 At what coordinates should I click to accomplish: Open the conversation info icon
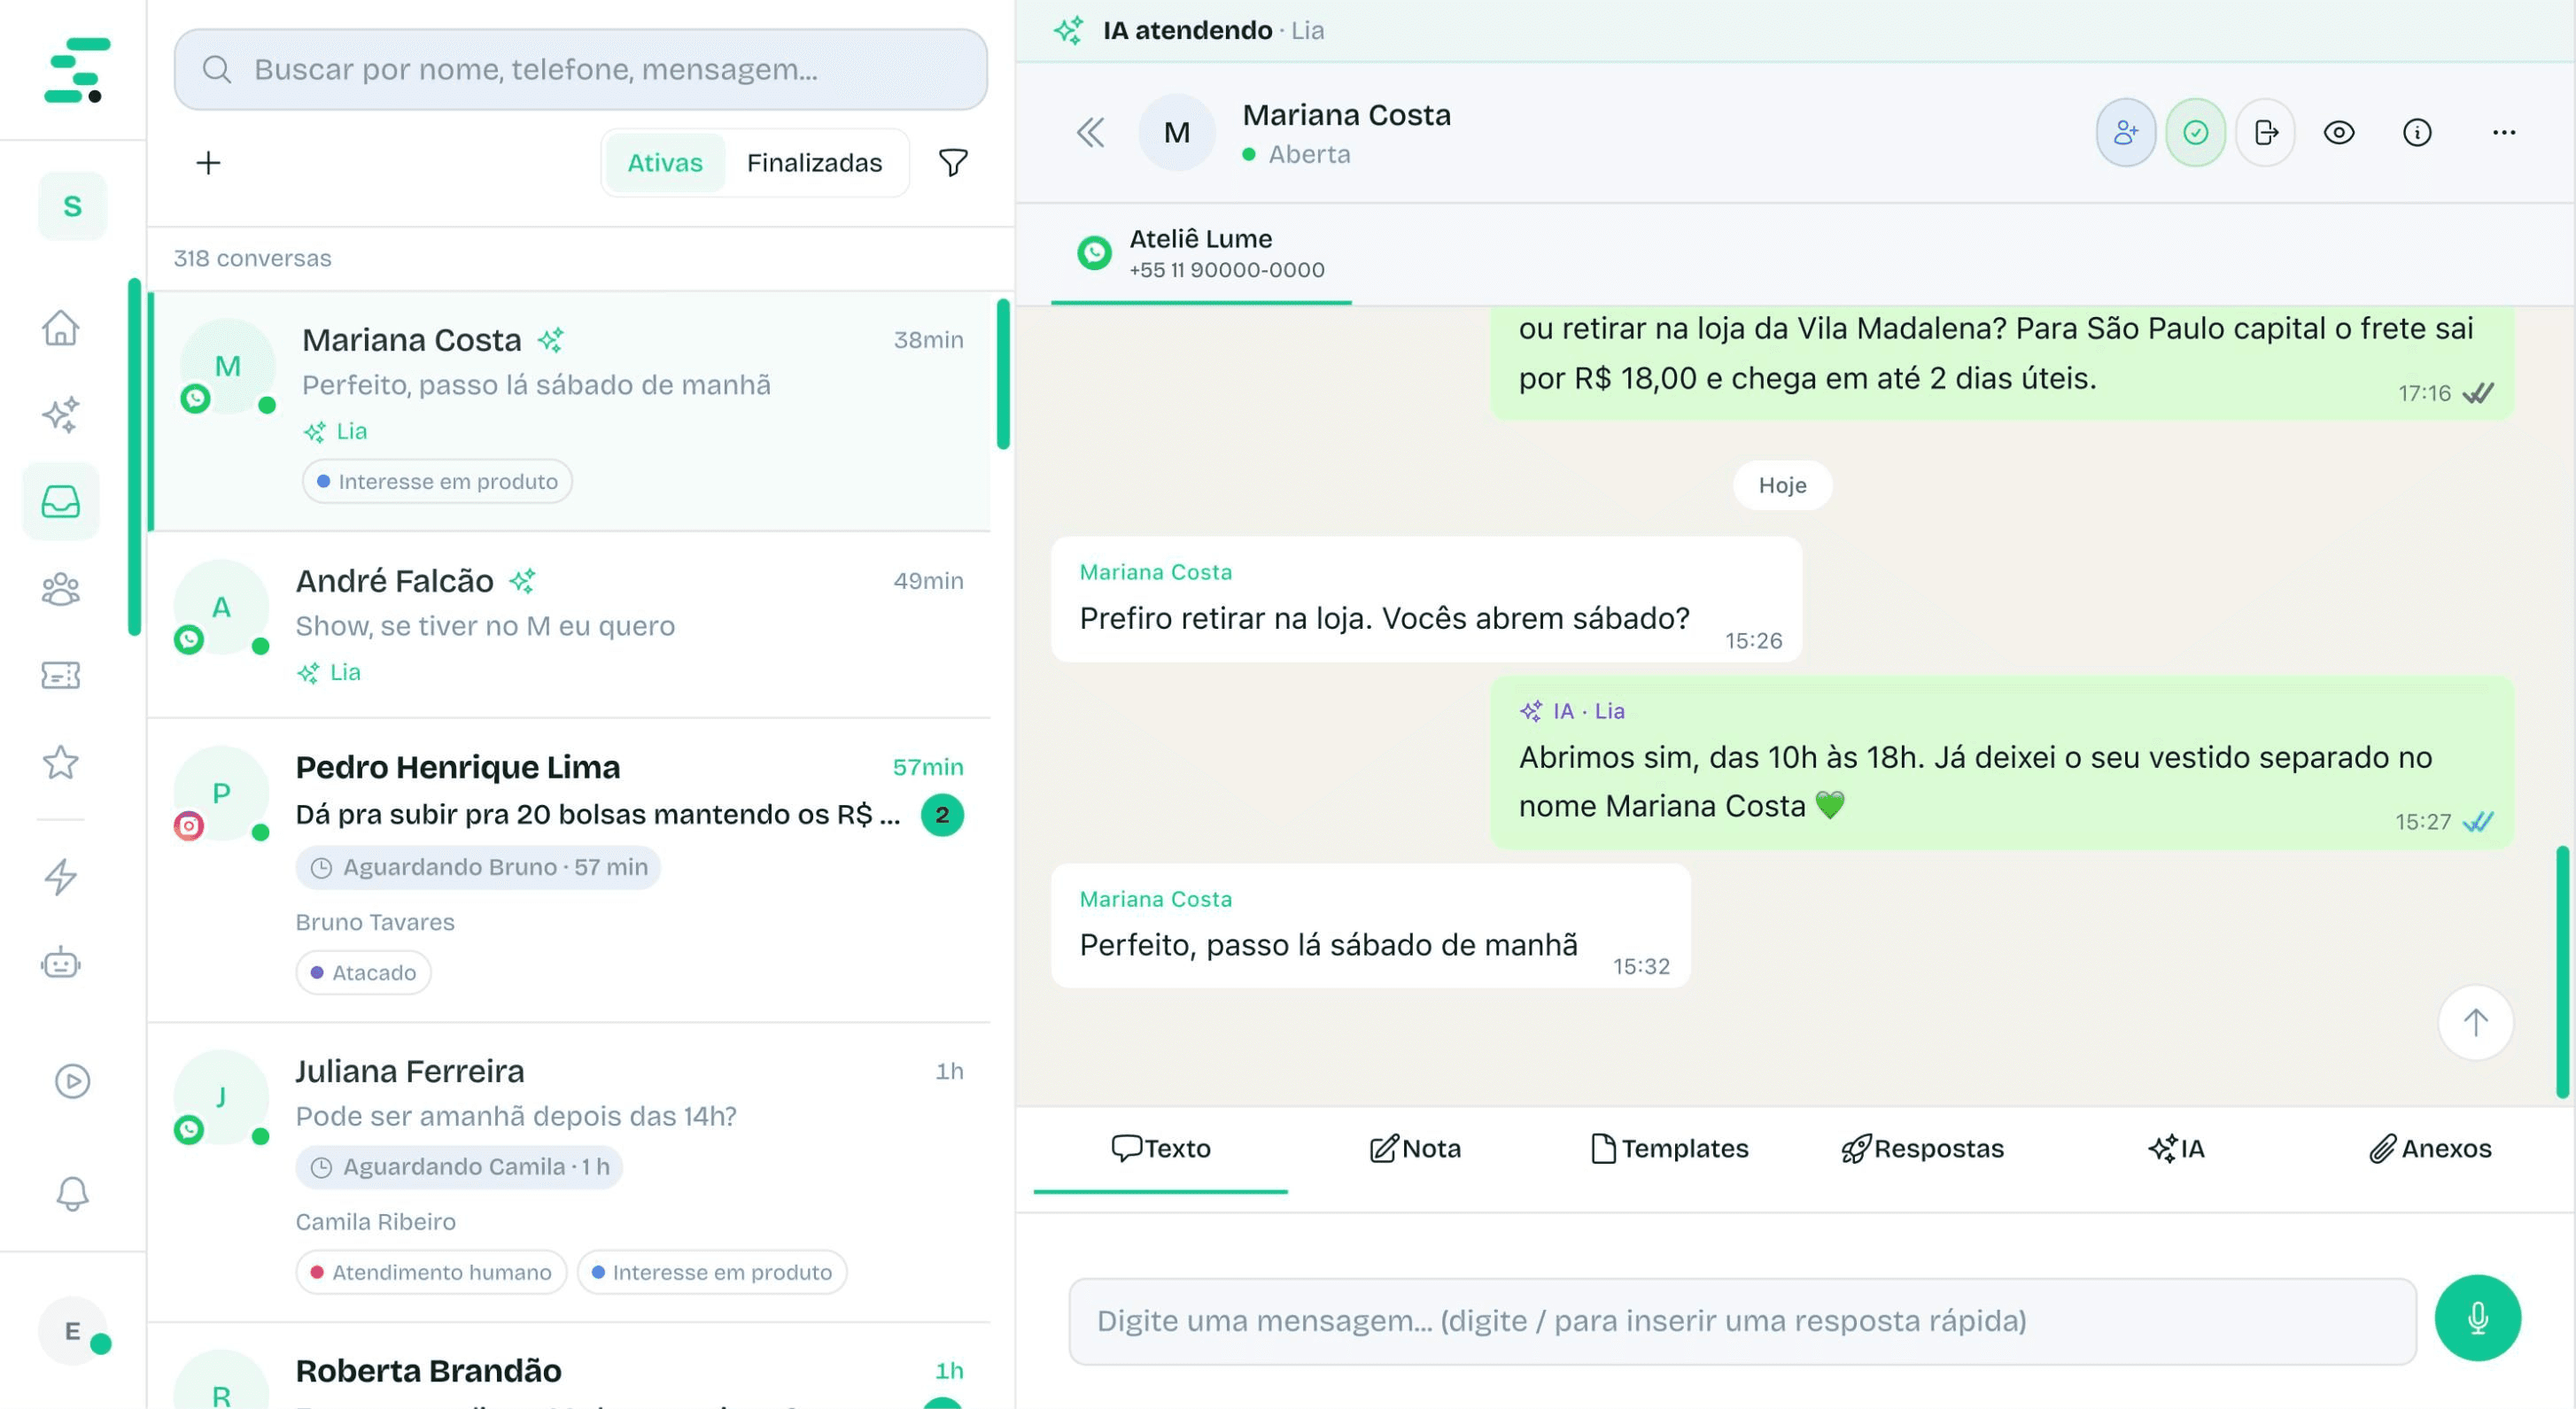[2417, 132]
